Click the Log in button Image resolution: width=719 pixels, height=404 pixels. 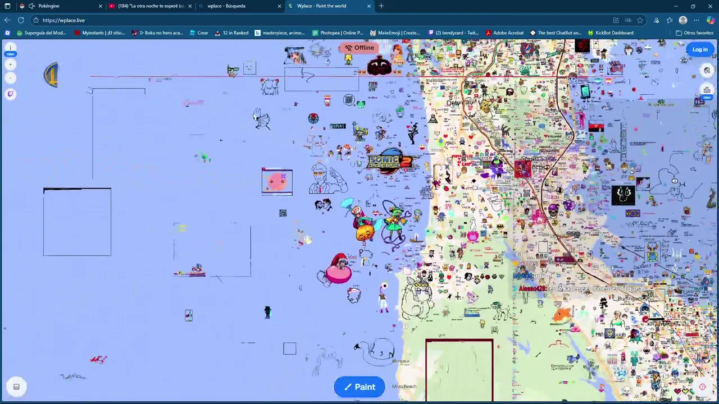tap(700, 49)
